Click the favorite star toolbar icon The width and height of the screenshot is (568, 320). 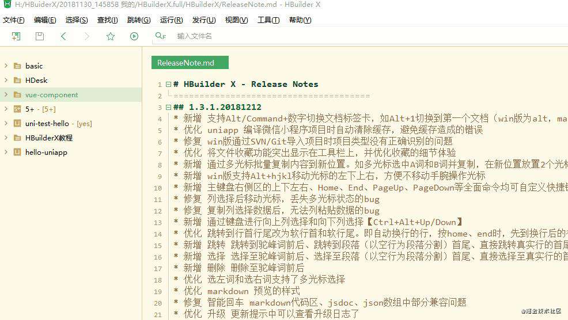(111, 36)
